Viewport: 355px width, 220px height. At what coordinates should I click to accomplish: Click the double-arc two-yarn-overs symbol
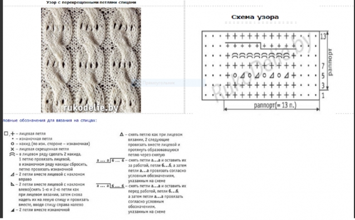click(12, 154)
